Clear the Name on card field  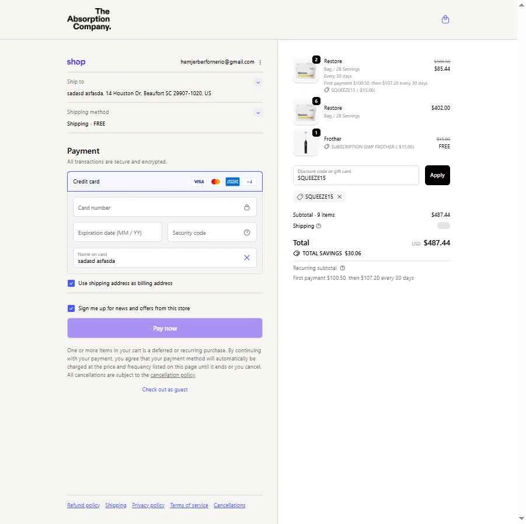[247, 258]
